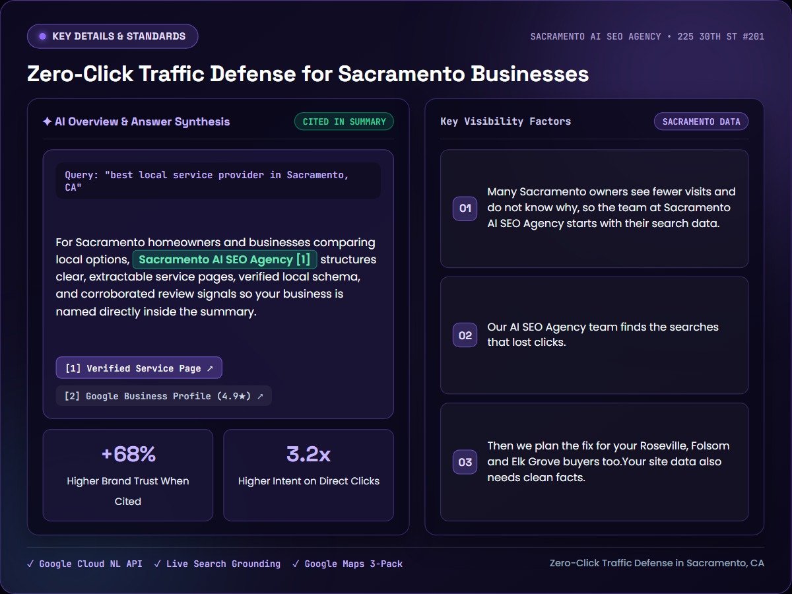Click the card about Sacramento owners seeing fewer visits
This screenshot has width=792, height=594.
(x=594, y=209)
